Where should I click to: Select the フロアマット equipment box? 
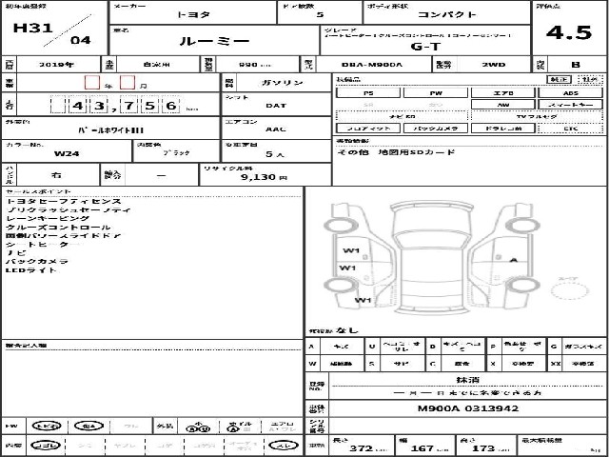(368, 129)
